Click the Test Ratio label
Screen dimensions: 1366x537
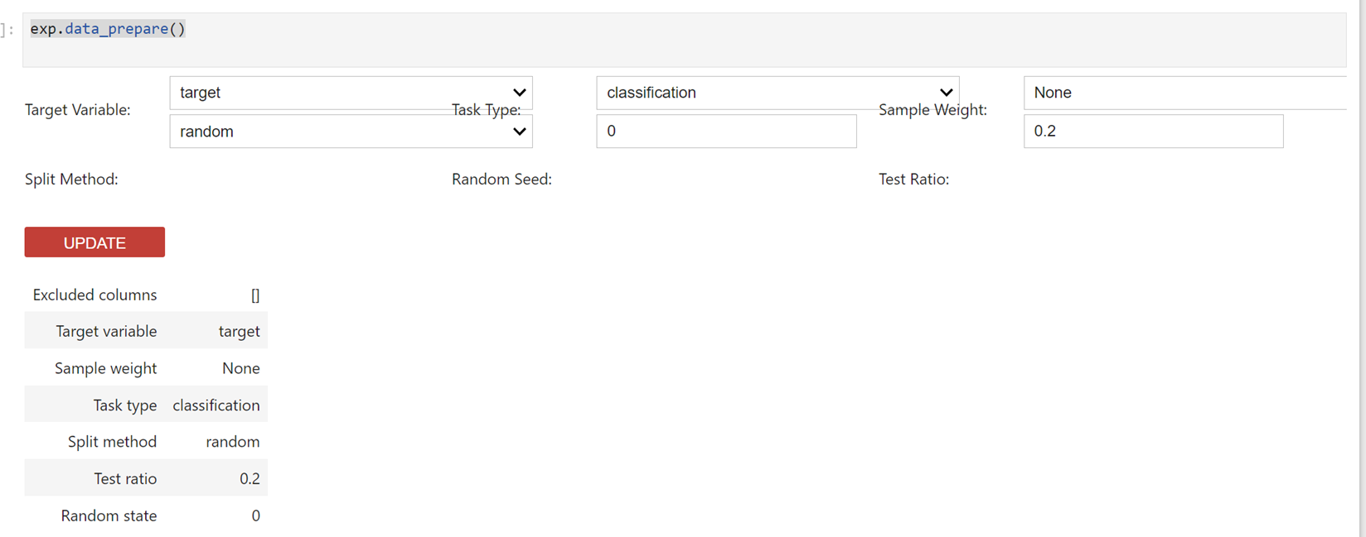pyautogui.click(x=913, y=180)
